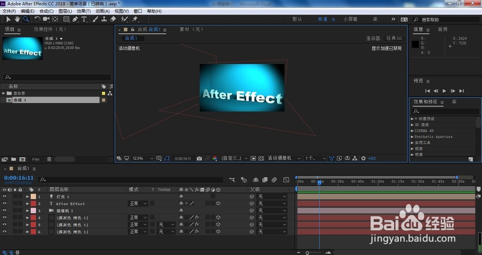This screenshot has width=482, height=255.
Task: Select the Rectangle shape tool
Action: (x=66, y=19)
